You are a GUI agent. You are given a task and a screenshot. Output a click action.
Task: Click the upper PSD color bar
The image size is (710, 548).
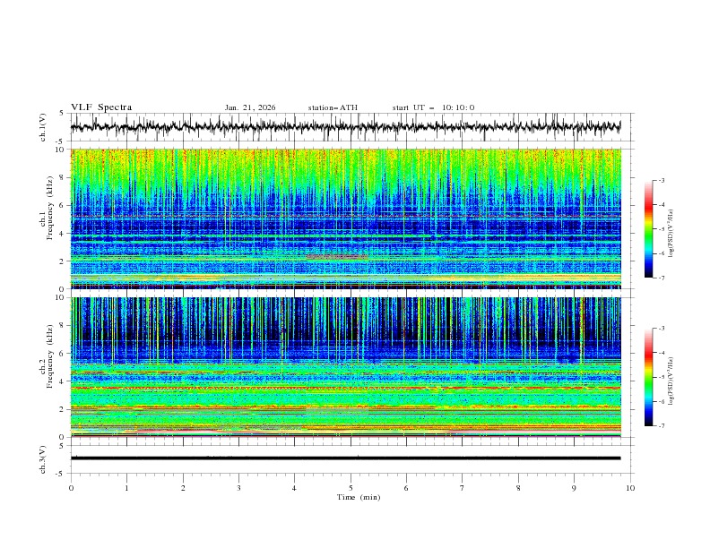[x=648, y=228]
